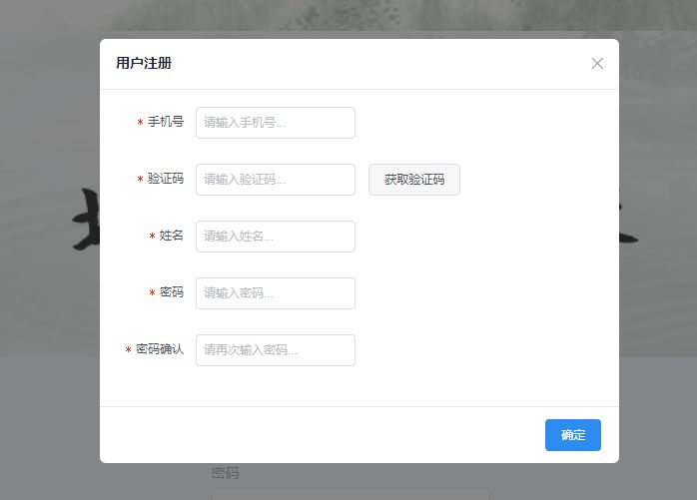Click the 密码确认 field label
The height and width of the screenshot is (500, 697).
pyautogui.click(x=160, y=350)
